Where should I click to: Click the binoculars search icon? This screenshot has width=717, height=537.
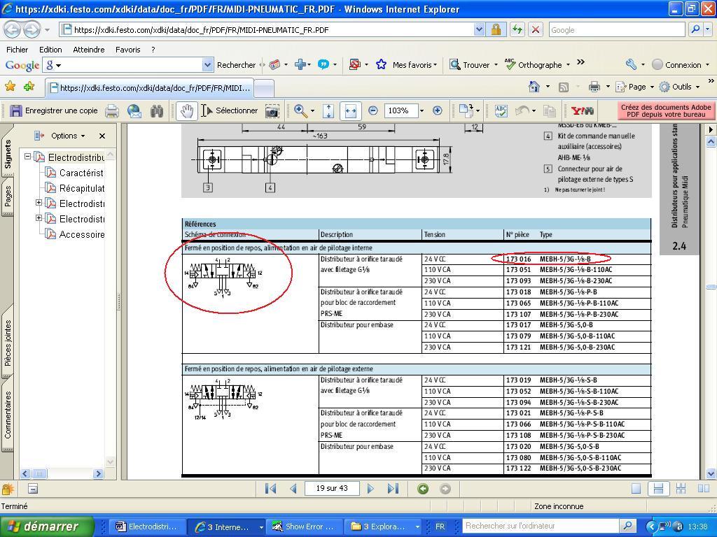coord(158,111)
